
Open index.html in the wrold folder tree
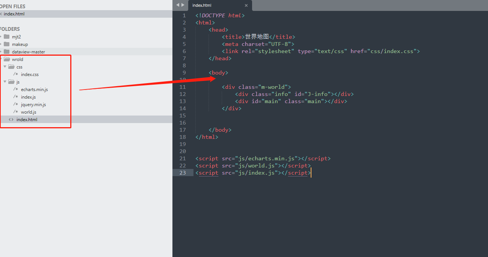pyautogui.click(x=27, y=120)
